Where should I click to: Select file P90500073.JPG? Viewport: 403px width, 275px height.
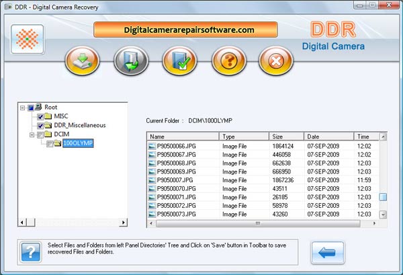click(176, 214)
